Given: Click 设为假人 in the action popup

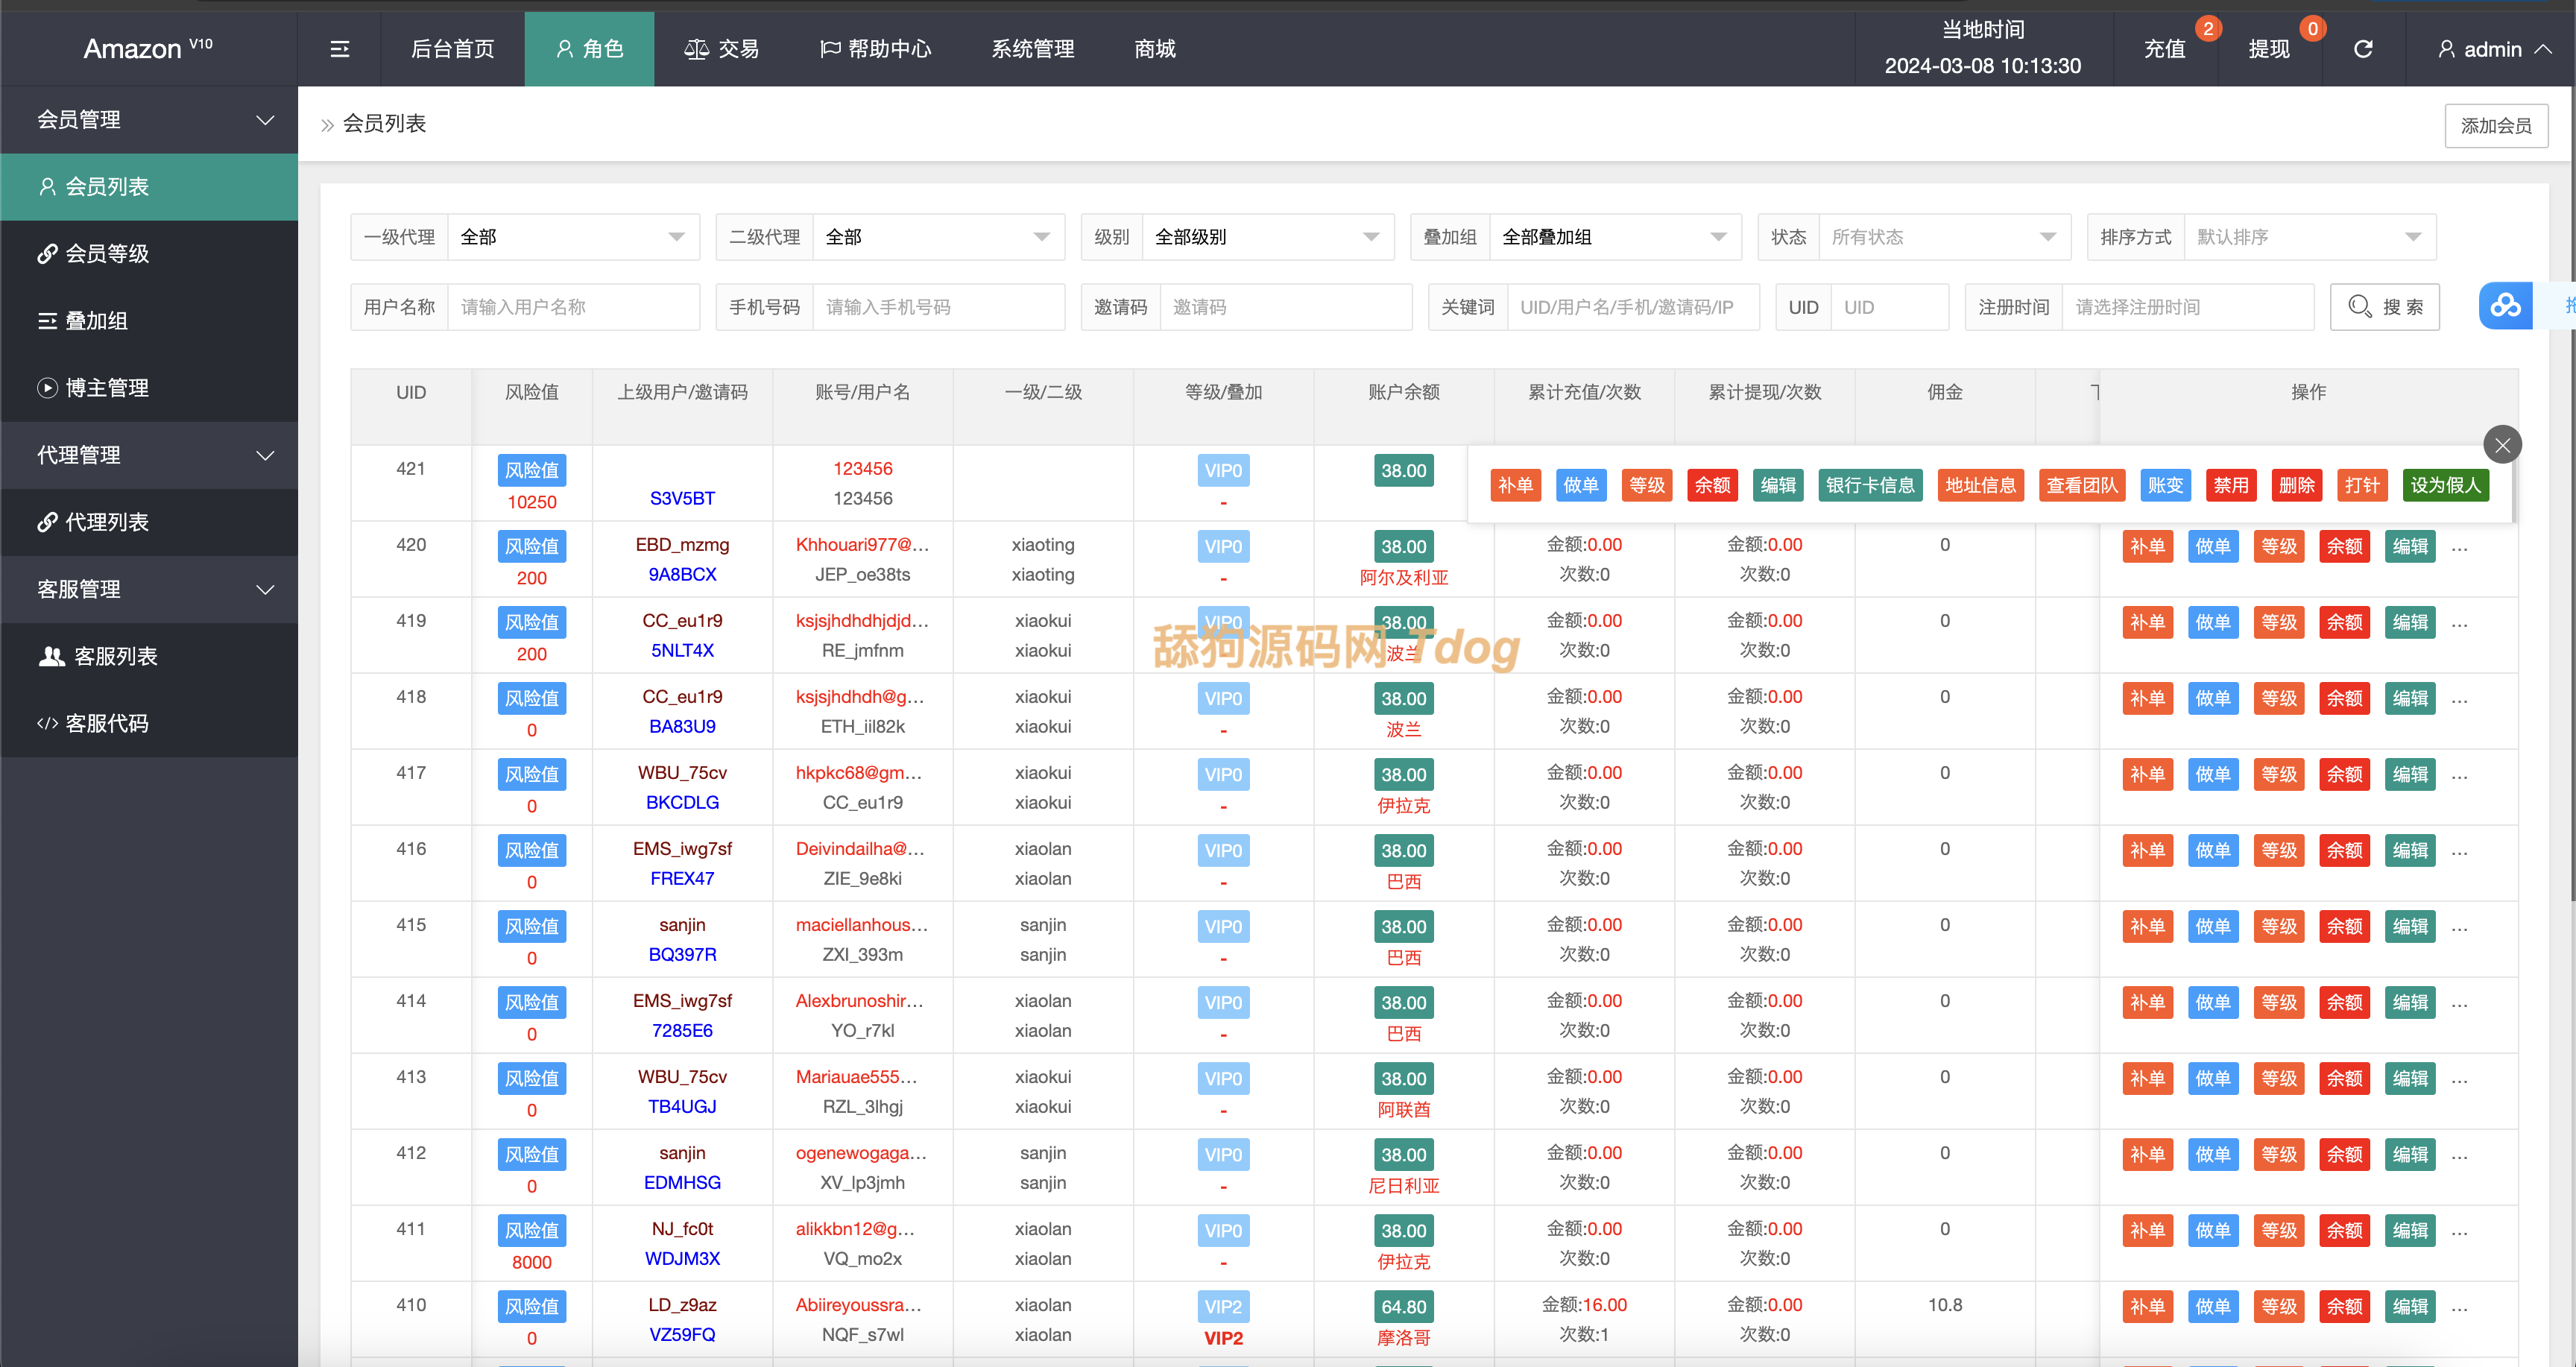Looking at the screenshot, I should pos(2445,485).
